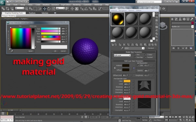Click the Red slider in the Color Selector
The image size is (196, 122).
click(51, 29)
